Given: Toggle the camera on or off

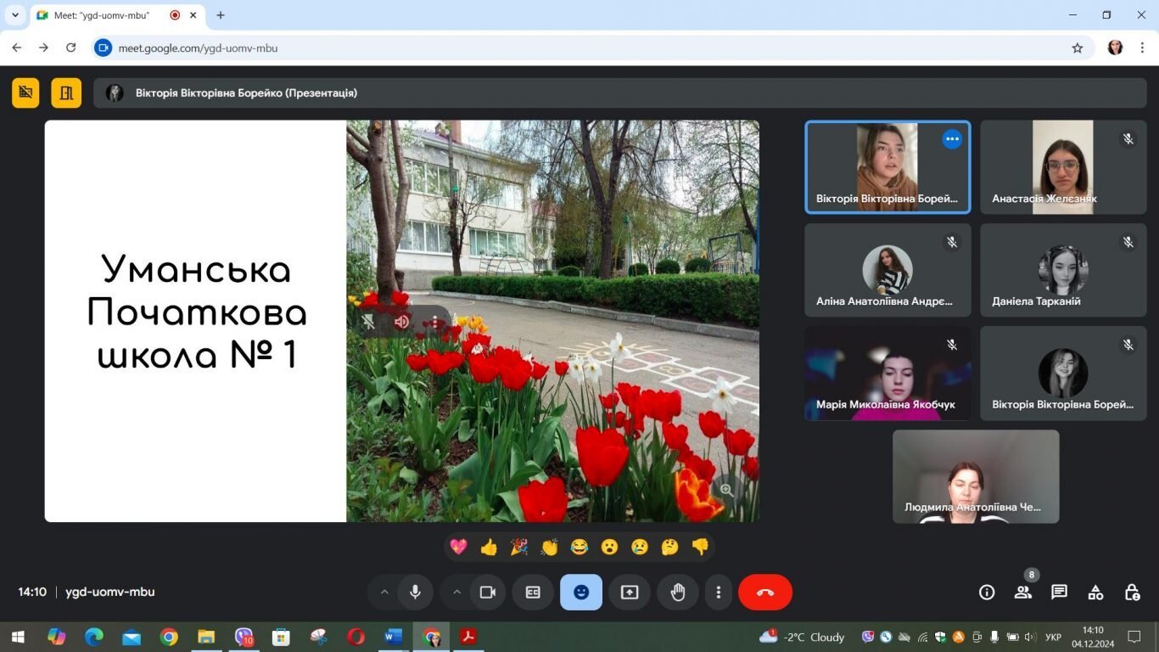Looking at the screenshot, I should (487, 593).
